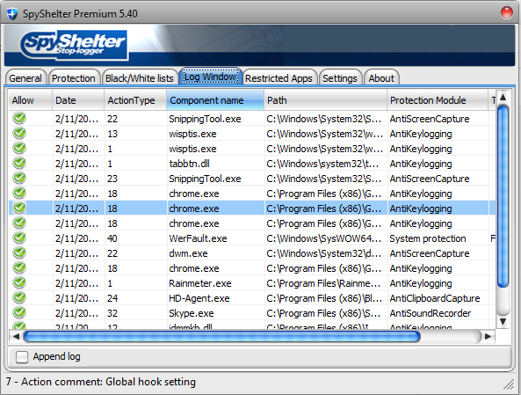
Task: Show the About tab
Action: (x=381, y=78)
